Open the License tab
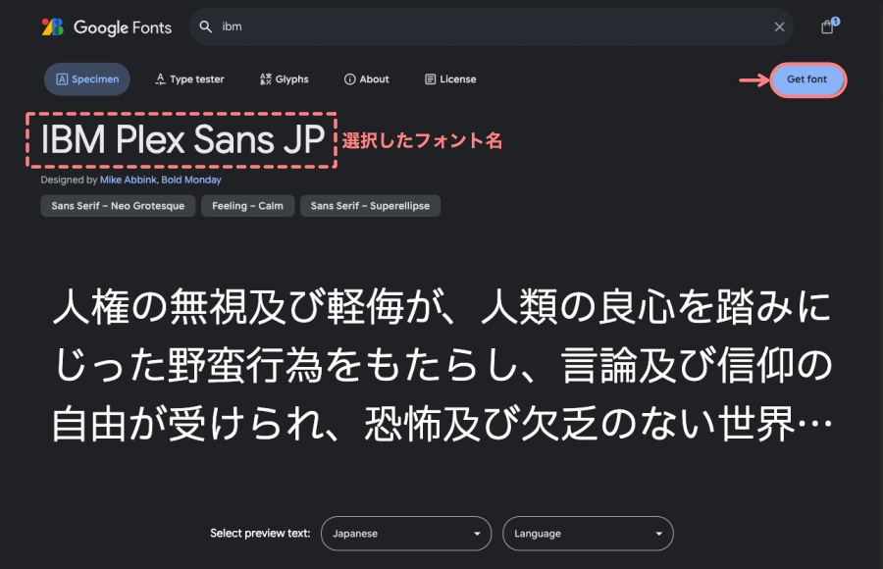The height and width of the screenshot is (569, 883). point(450,78)
